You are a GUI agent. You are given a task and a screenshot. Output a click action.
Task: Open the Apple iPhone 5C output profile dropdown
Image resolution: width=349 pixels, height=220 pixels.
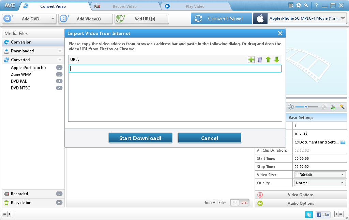pyautogui.click(x=343, y=19)
